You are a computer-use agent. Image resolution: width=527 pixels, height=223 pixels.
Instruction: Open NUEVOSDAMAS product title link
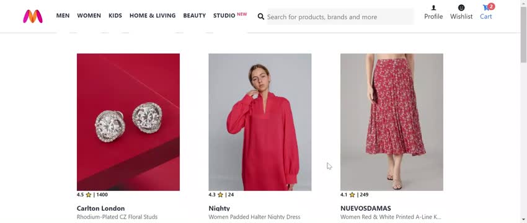(x=366, y=209)
